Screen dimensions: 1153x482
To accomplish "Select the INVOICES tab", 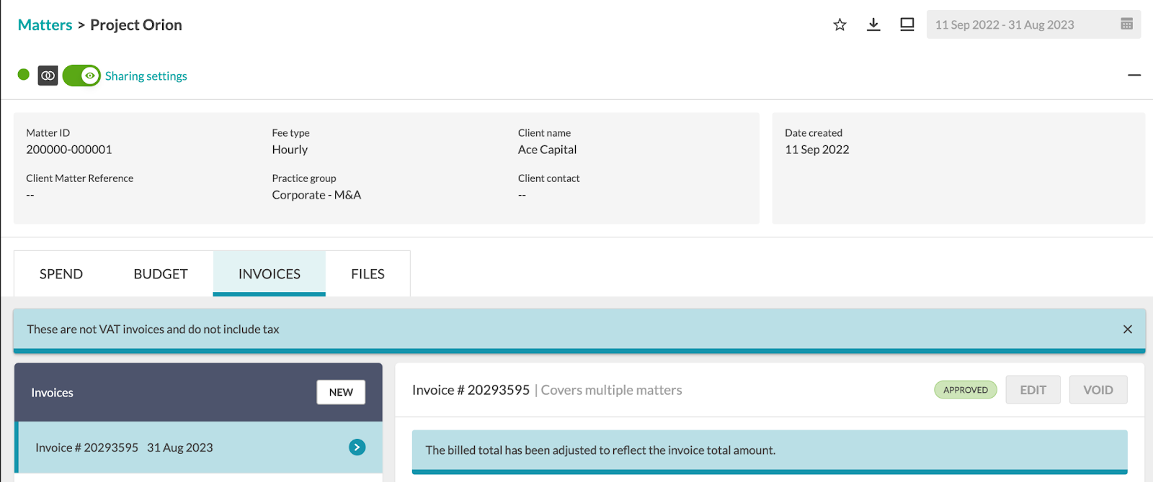I will (x=270, y=274).
